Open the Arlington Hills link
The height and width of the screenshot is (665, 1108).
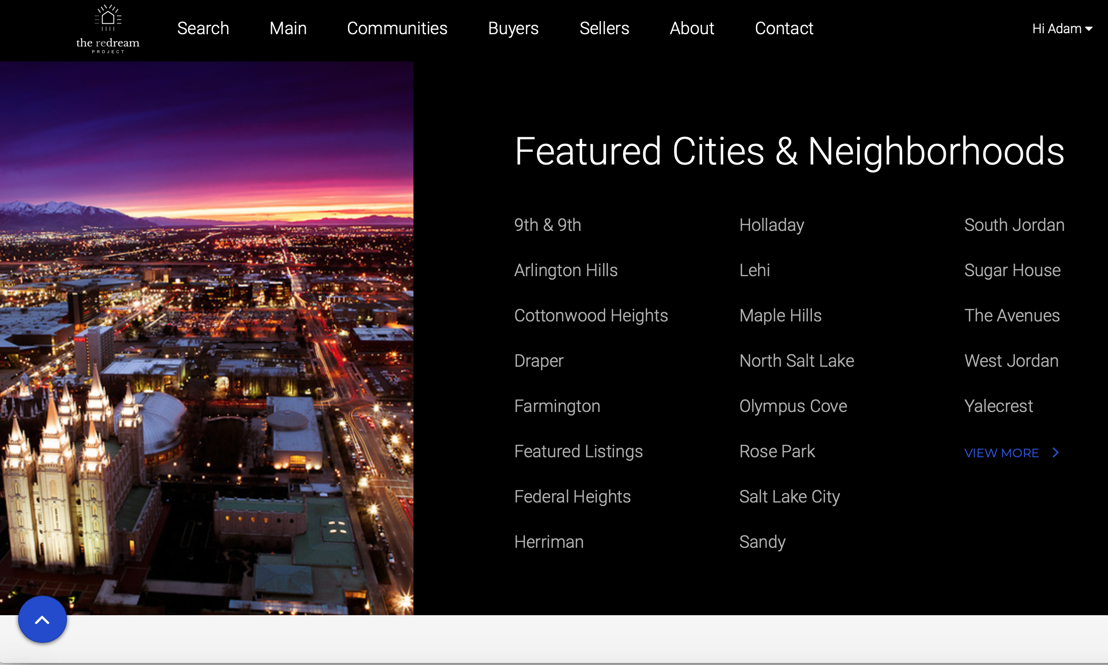coord(566,270)
